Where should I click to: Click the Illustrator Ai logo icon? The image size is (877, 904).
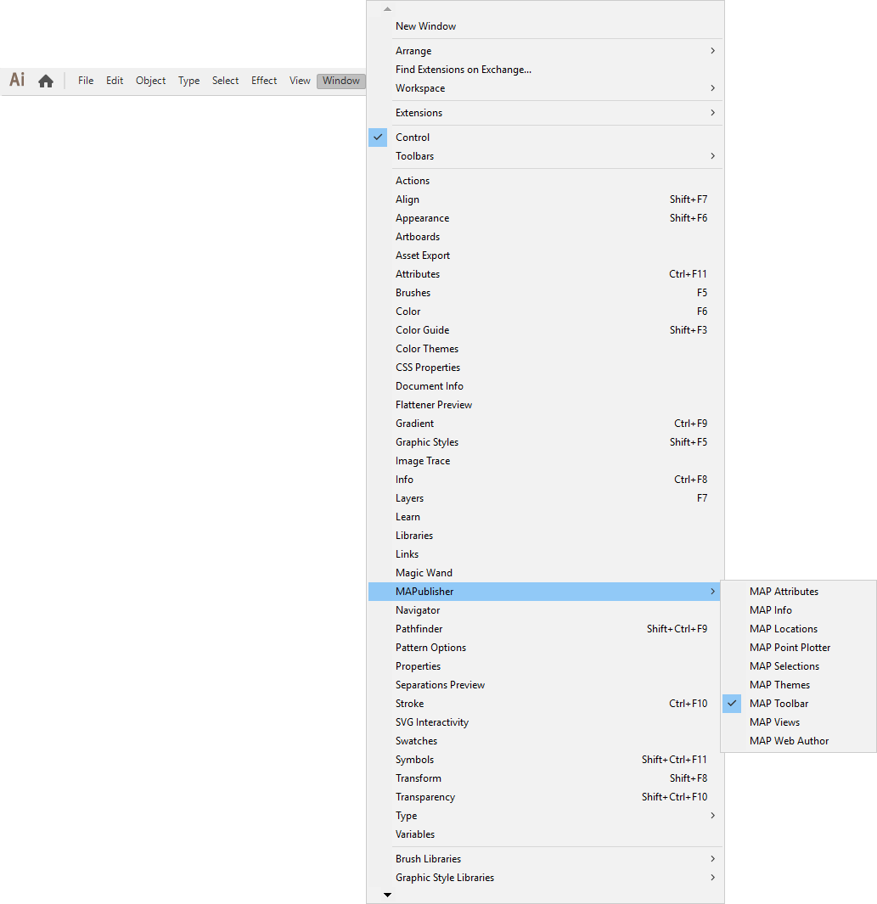(17, 80)
